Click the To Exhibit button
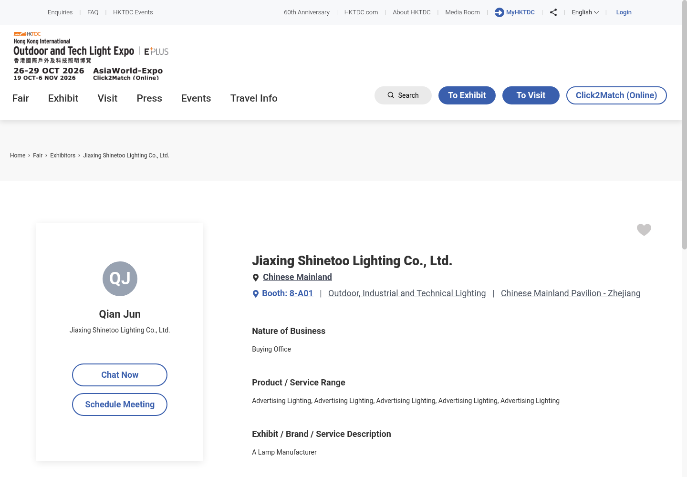The height and width of the screenshot is (477, 687). pyautogui.click(x=467, y=95)
